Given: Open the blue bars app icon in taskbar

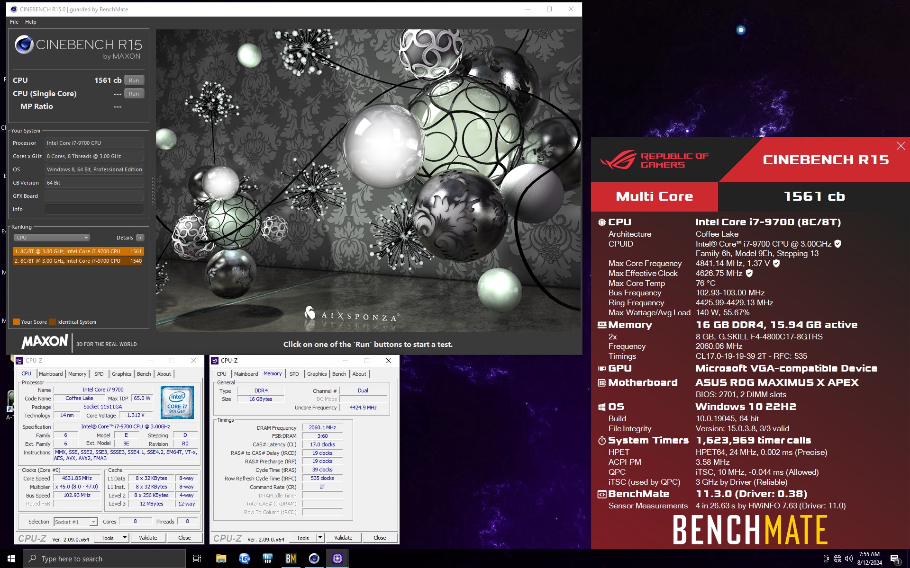Looking at the screenshot, I should tap(267, 559).
